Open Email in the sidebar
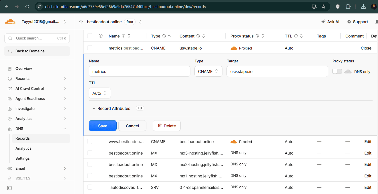Image resolution: width=378 pixels, height=194 pixels. pyautogui.click(x=37, y=168)
